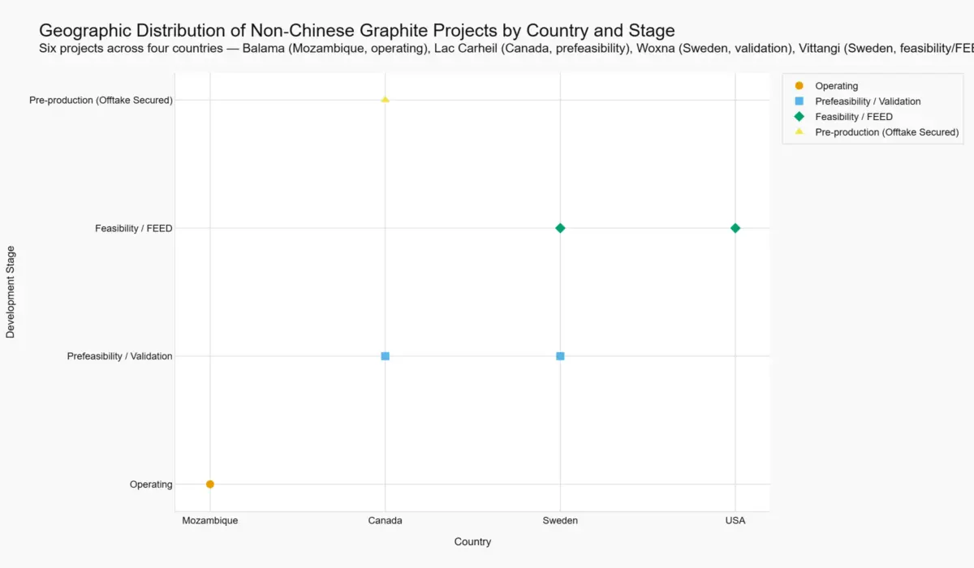Toggle the Operating legend entry

click(x=873, y=86)
